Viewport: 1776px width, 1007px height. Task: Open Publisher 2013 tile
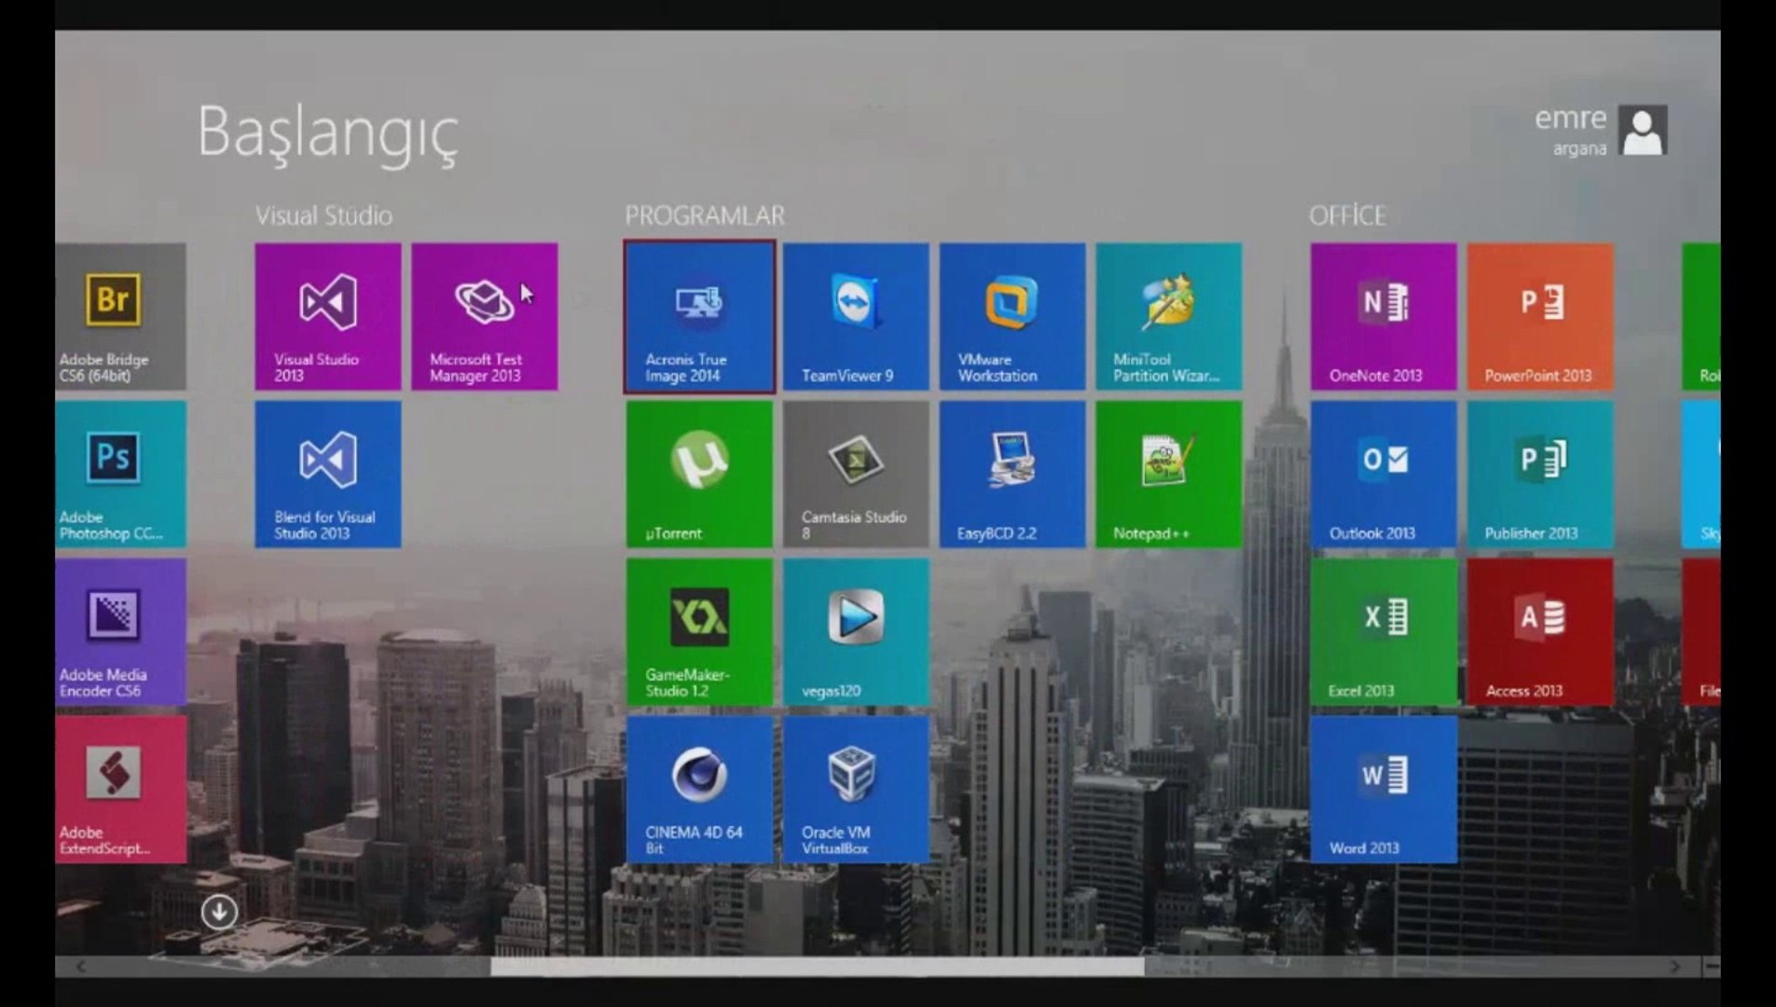pyautogui.click(x=1540, y=475)
